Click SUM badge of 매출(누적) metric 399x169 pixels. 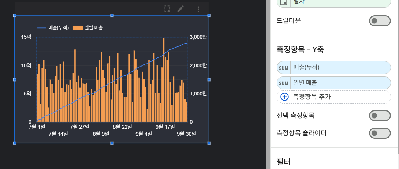pyautogui.click(x=283, y=68)
